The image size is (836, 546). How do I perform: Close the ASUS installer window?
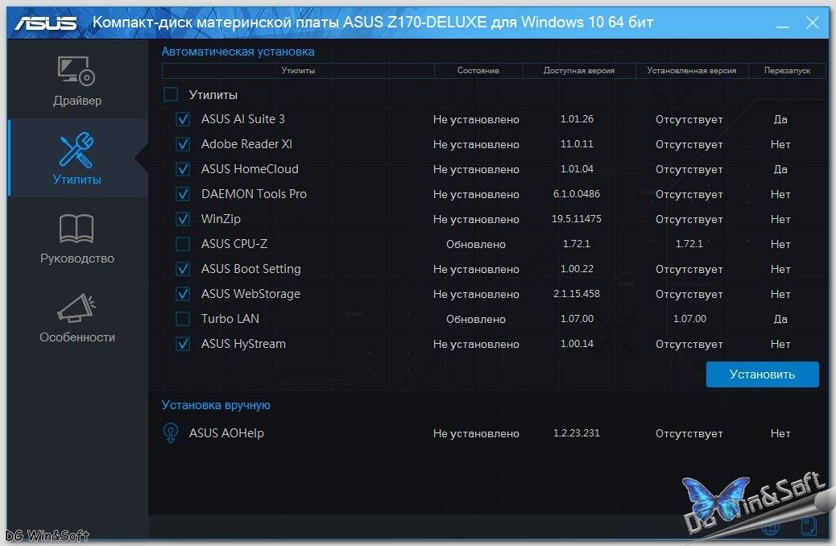point(813,23)
